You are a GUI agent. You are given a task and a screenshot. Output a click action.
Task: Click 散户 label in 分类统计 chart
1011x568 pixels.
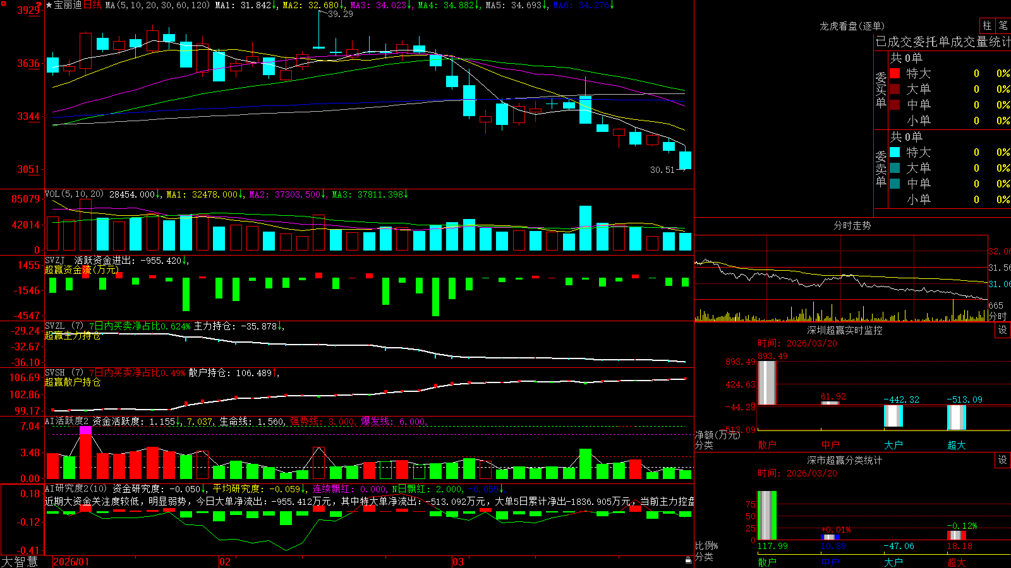(x=767, y=562)
